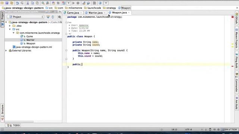
Task: Toggle the Structure side tab
Action: (2, 113)
